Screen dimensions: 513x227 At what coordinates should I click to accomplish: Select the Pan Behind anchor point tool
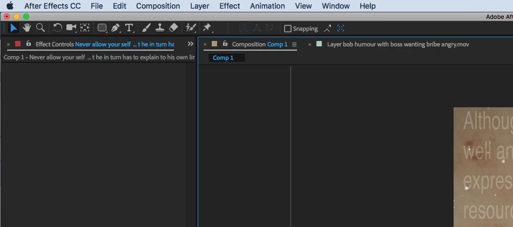point(85,28)
